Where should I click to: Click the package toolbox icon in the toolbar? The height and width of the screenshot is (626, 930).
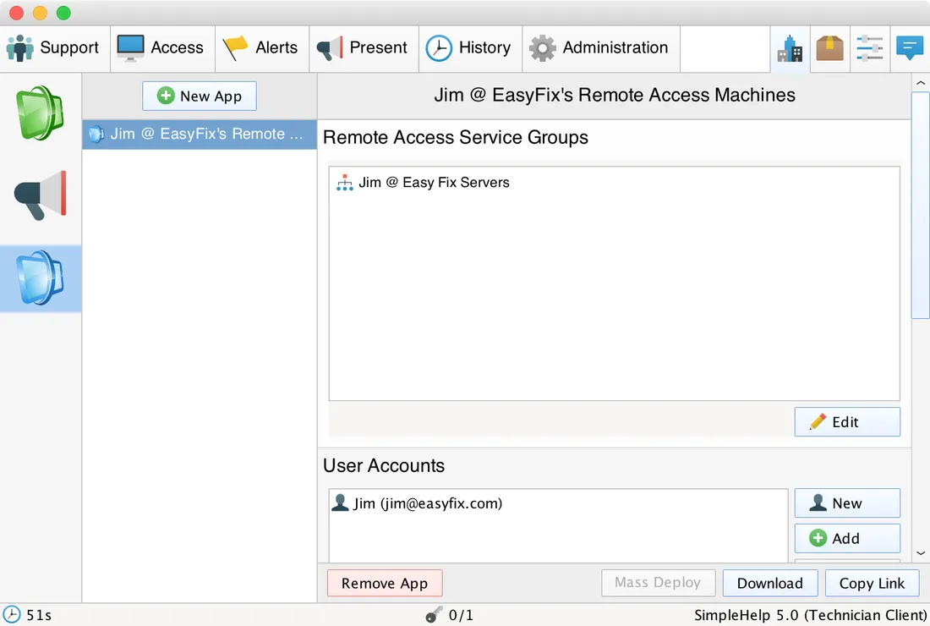829,48
